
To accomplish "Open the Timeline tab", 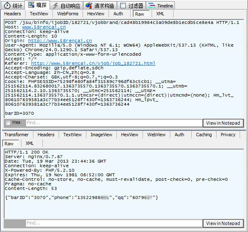I will point(161,6).
